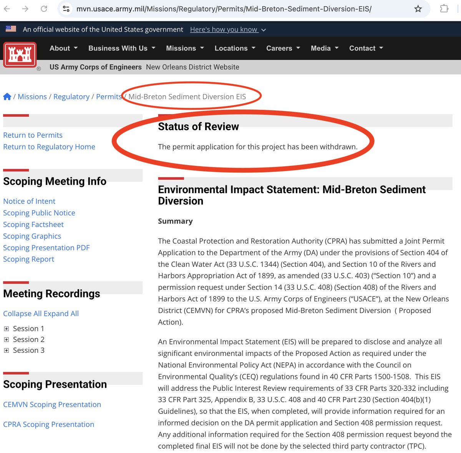Follow the Return to Permits link
461x453 pixels.
coord(33,135)
